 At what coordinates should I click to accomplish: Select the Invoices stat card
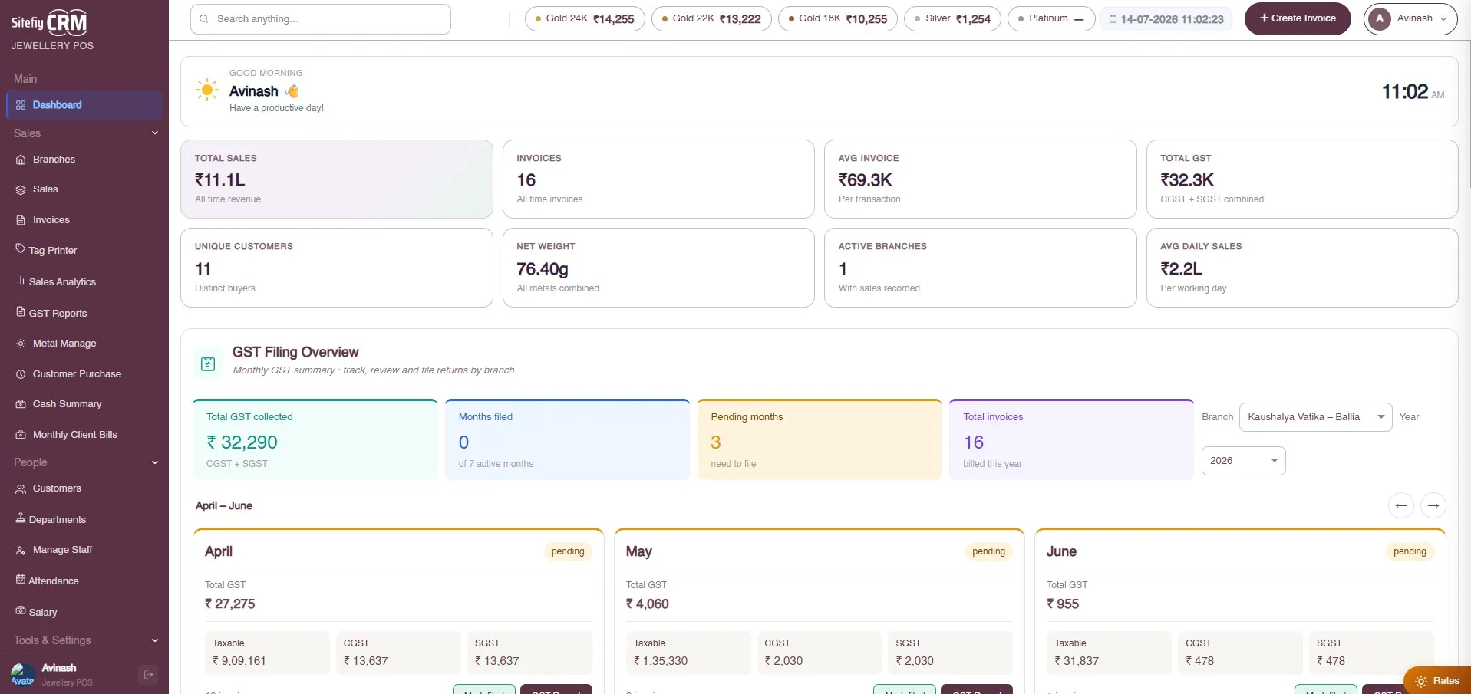658,179
